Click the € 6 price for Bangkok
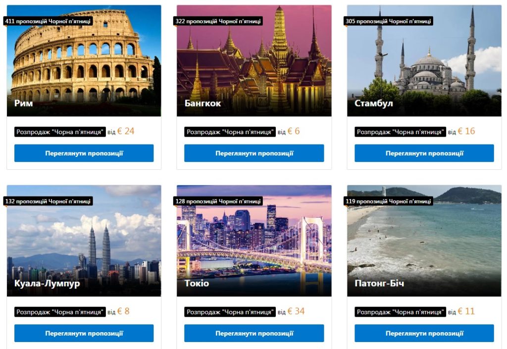Image resolution: width=507 pixels, height=349 pixels. pos(294,131)
